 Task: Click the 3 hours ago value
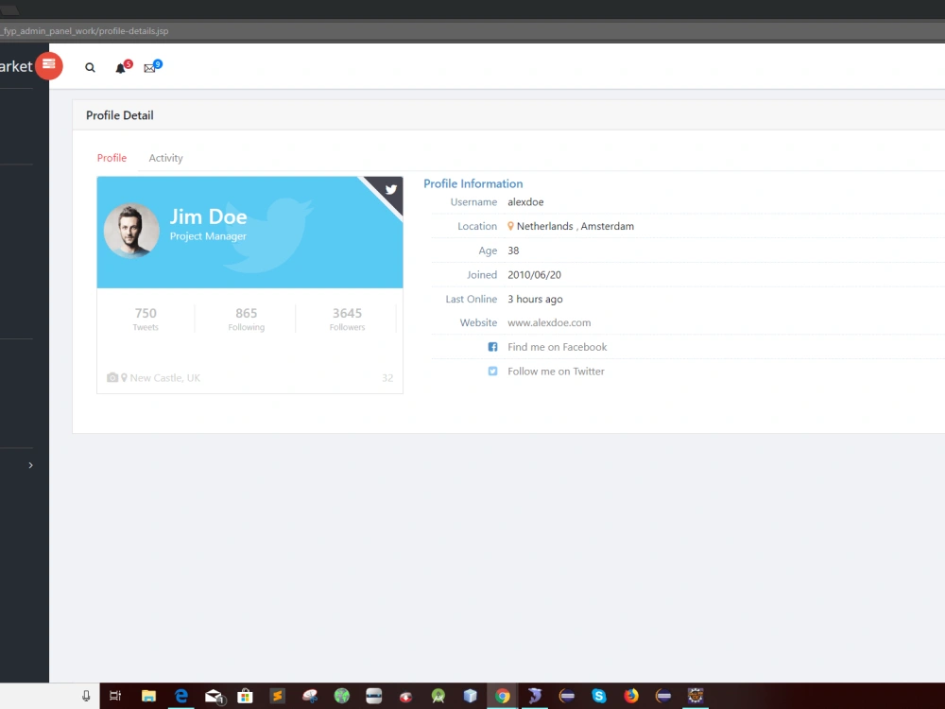point(535,299)
